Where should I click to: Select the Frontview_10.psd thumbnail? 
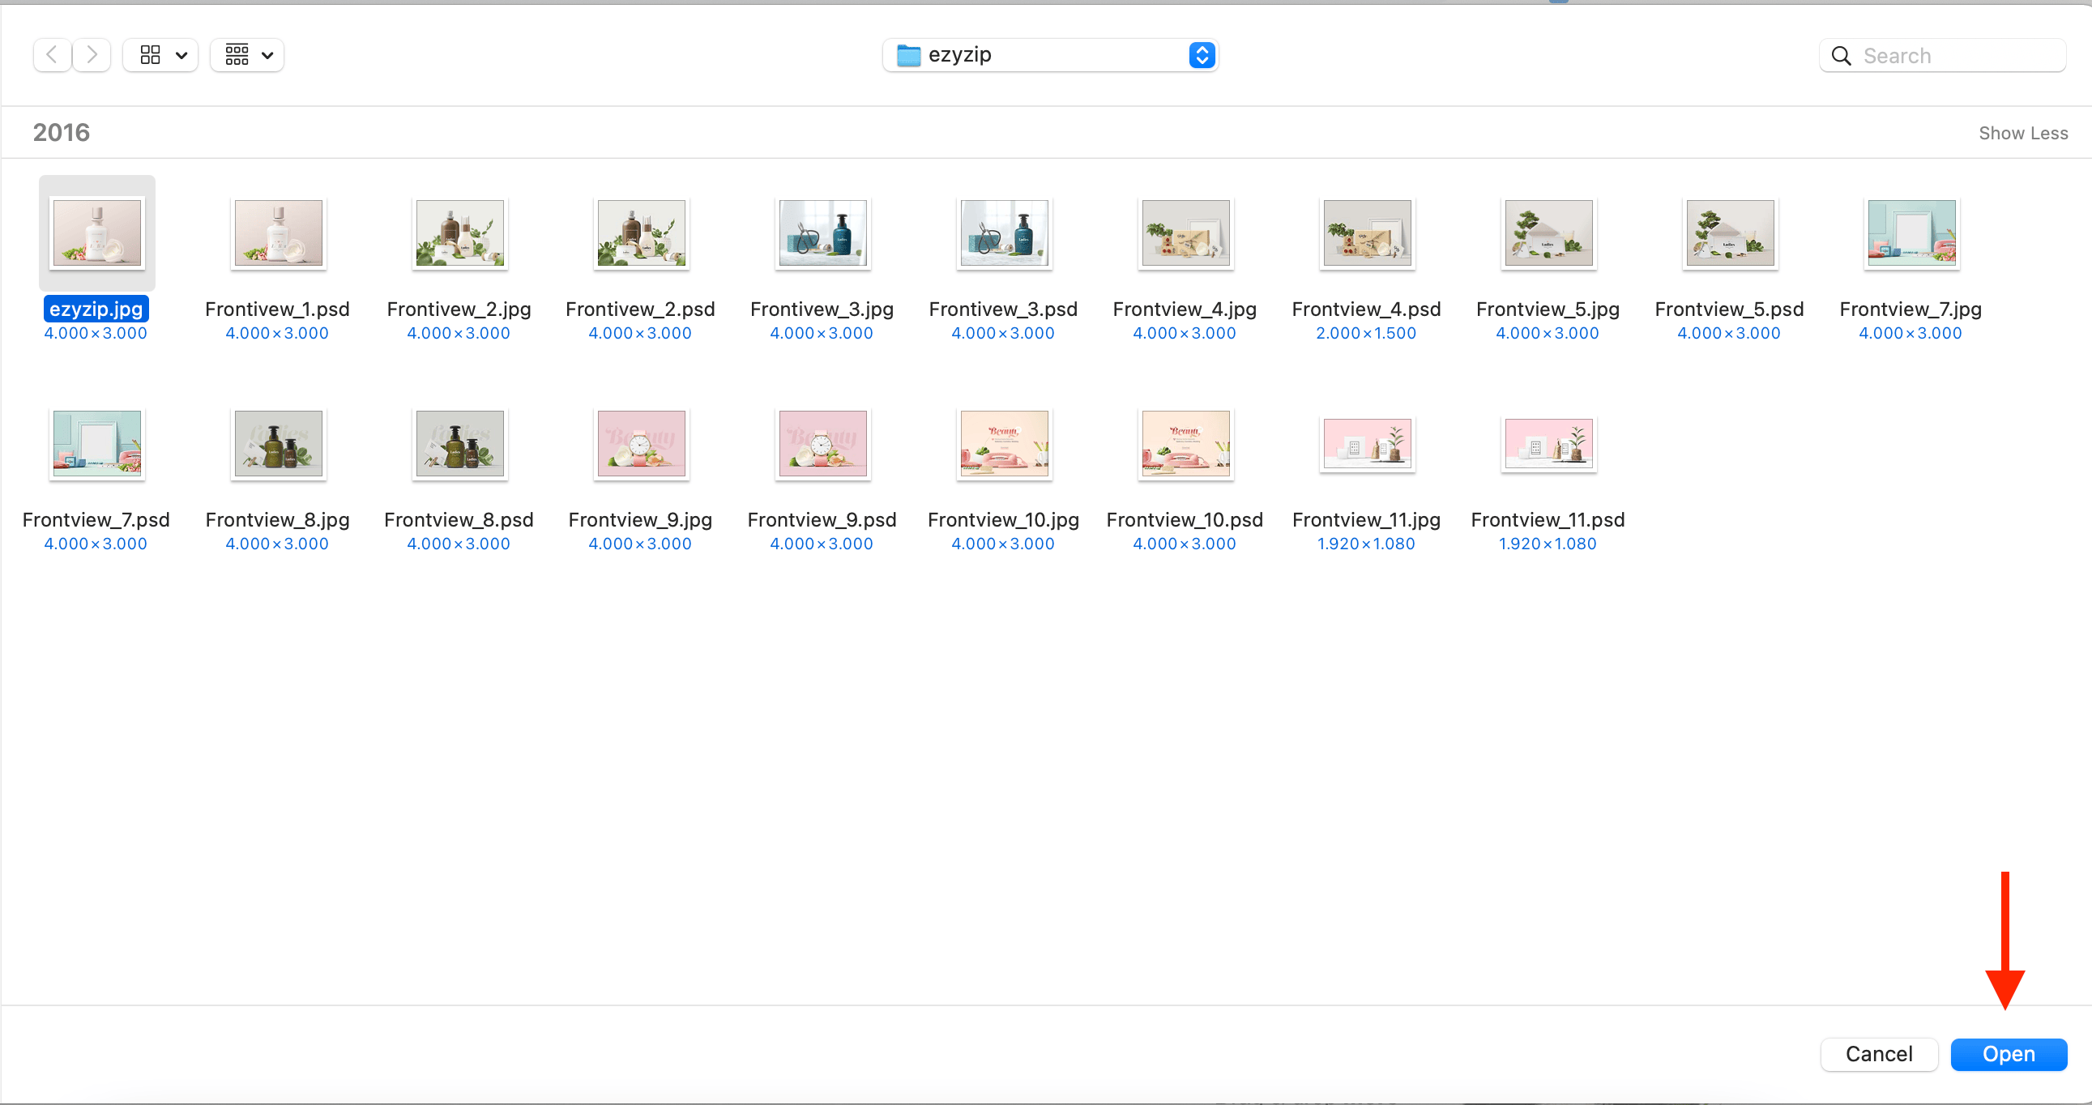pos(1185,444)
